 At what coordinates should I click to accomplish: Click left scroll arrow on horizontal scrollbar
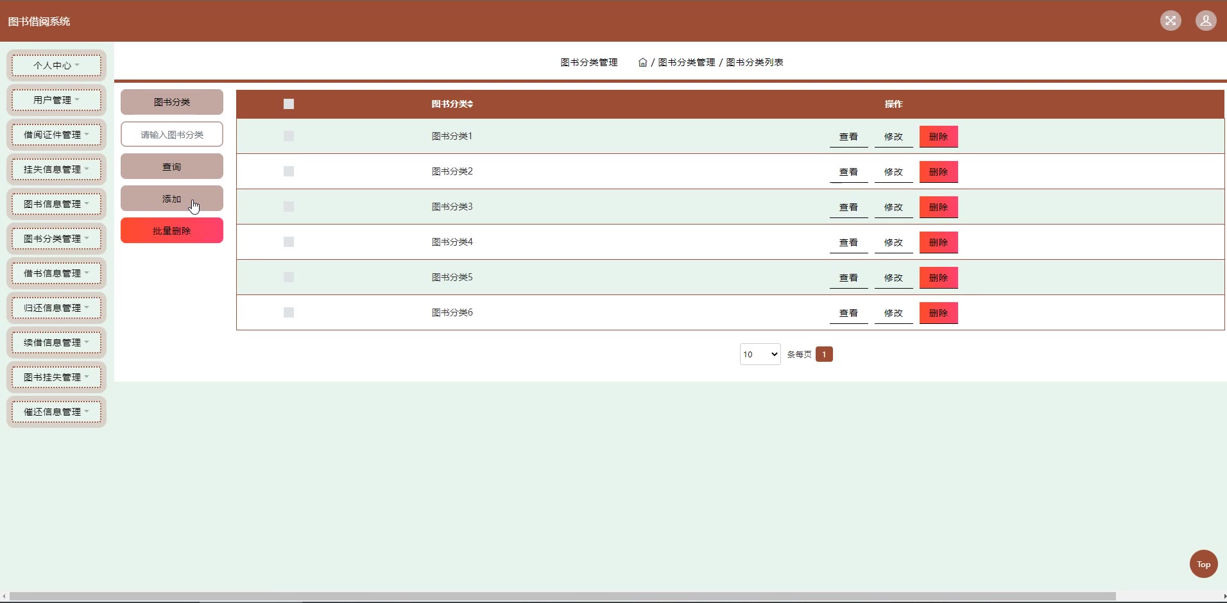[4, 597]
